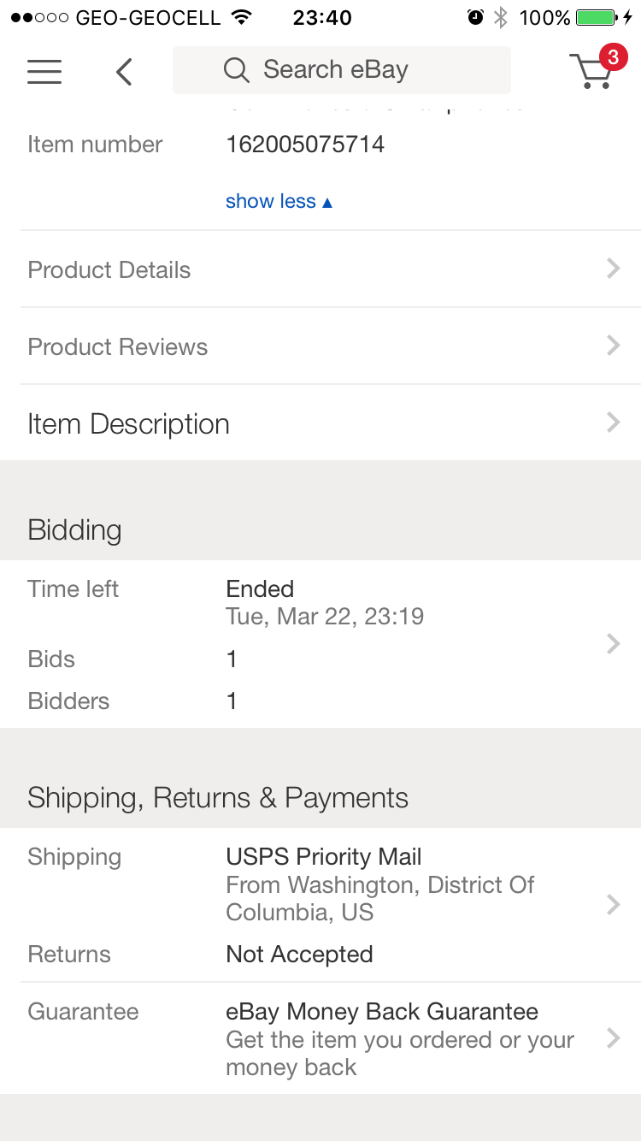The image size is (641, 1141).
Task: Expand Product Details chevron
Action: pos(613,269)
